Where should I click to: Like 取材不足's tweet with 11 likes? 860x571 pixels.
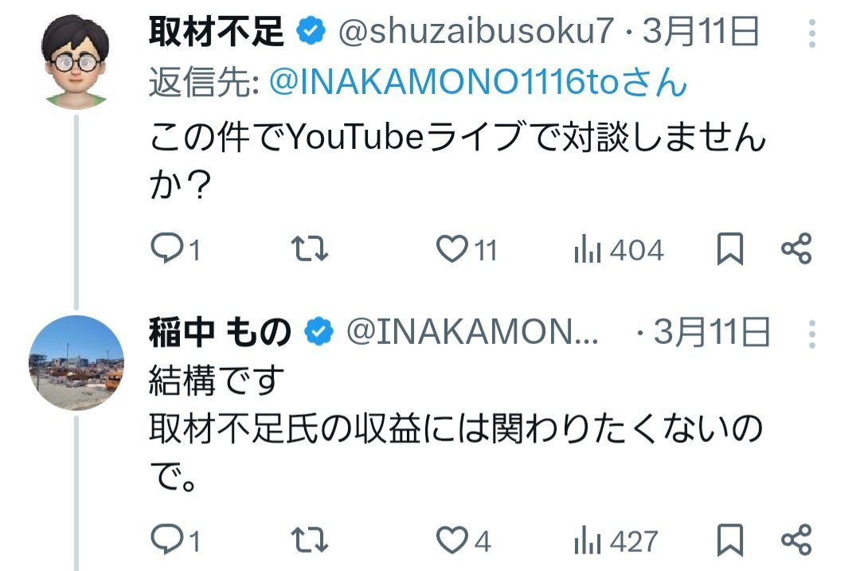453,250
